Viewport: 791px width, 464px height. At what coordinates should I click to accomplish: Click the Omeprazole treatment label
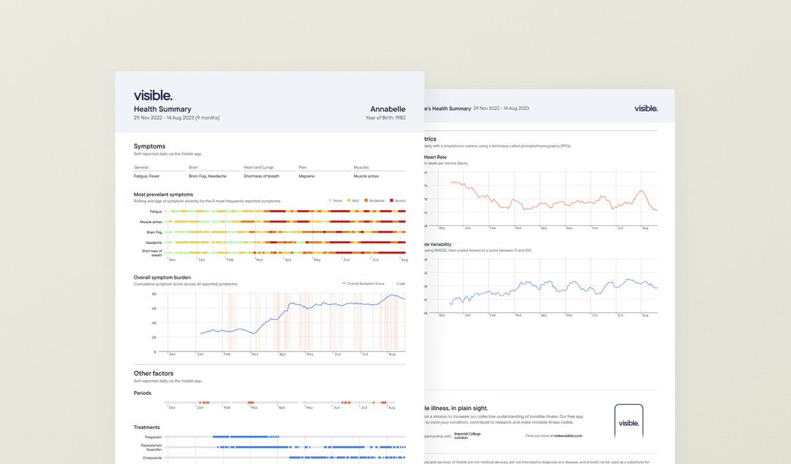pyautogui.click(x=153, y=457)
